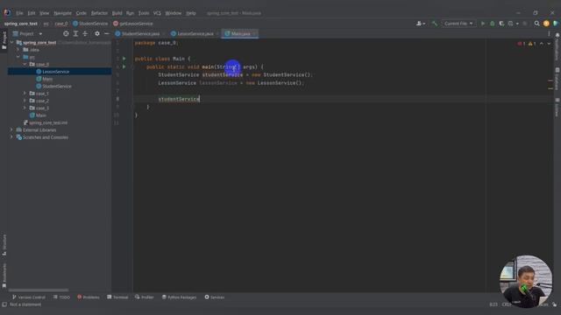Screen dimensions: 561x315
Task: Switch to StudentService.java editor tab
Action: point(140,33)
